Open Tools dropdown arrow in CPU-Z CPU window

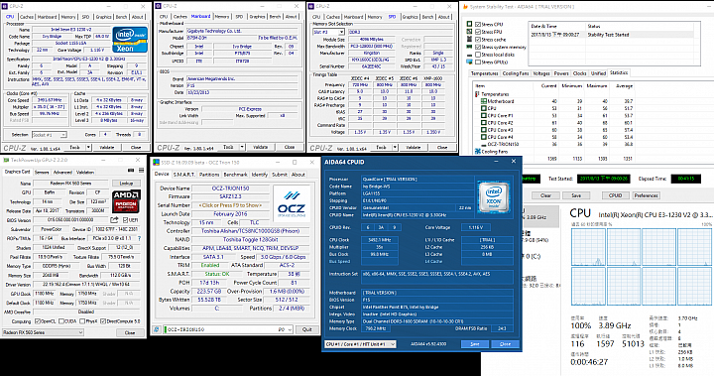click(x=88, y=147)
